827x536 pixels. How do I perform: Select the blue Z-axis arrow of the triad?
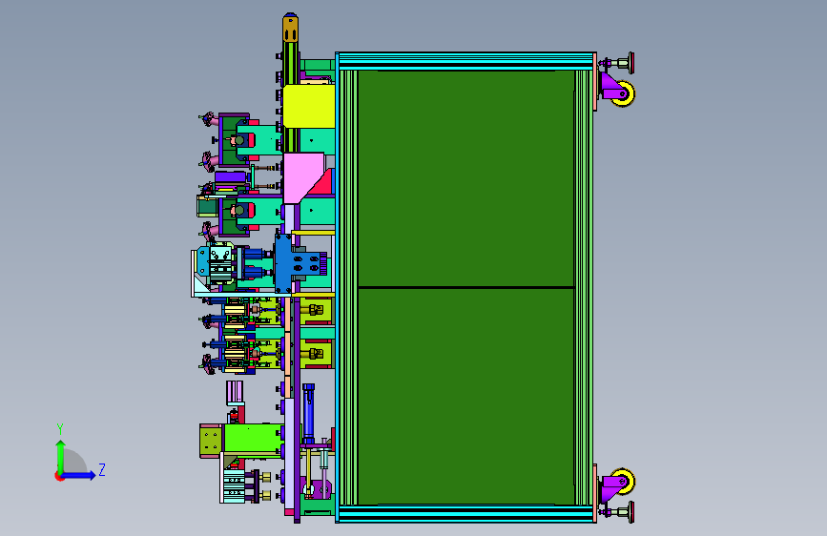coord(81,475)
